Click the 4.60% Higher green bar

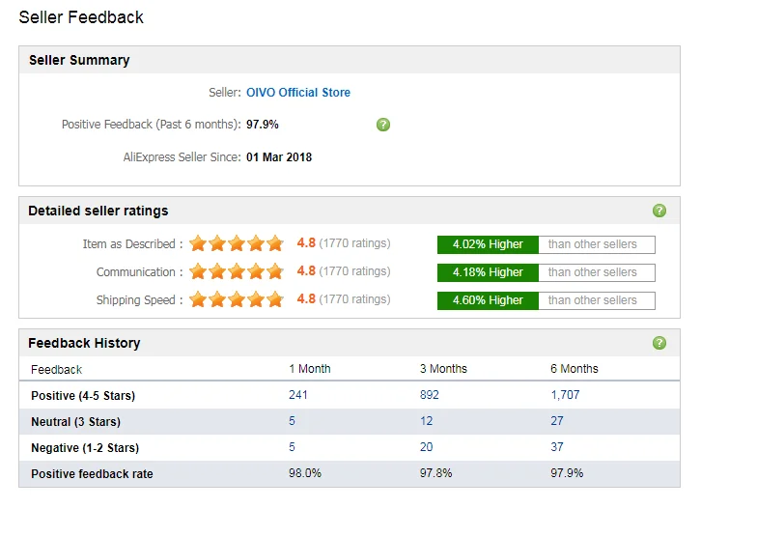488,300
